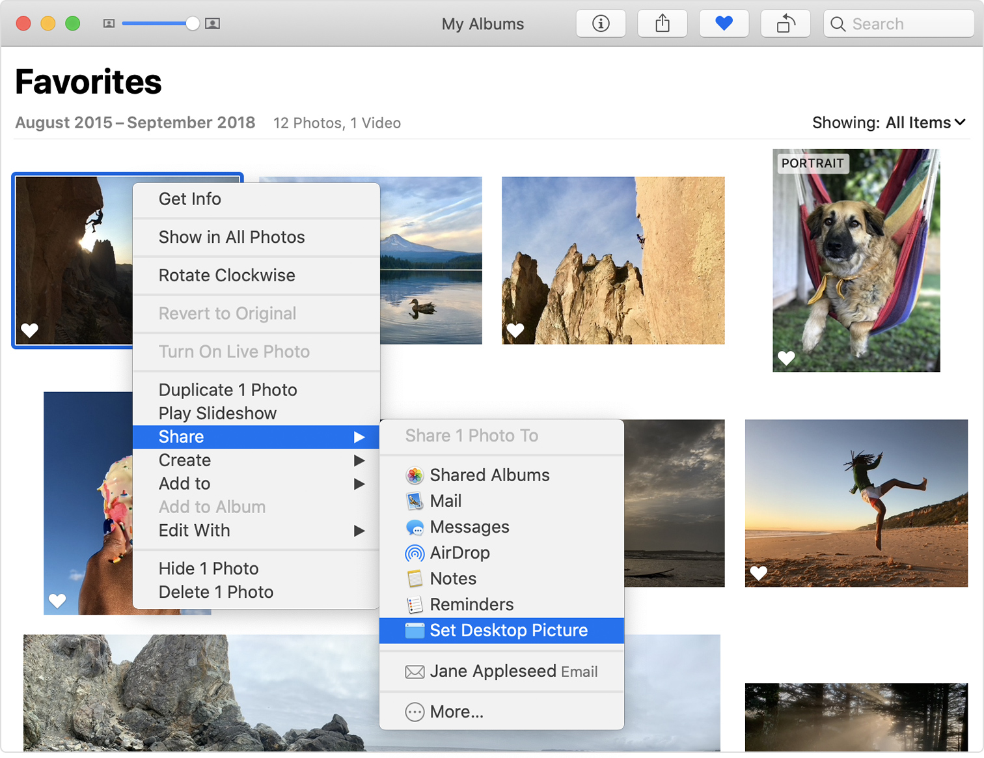Unfavorite the beach jumping photo

(759, 573)
